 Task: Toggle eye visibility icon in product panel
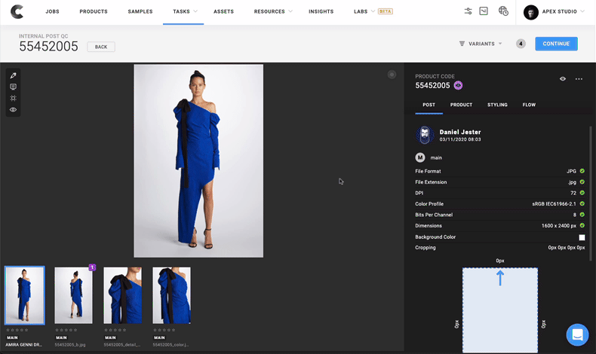[x=563, y=79]
